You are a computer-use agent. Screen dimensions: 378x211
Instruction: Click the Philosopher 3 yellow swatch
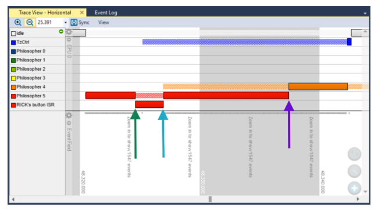(x=13, y=78)
